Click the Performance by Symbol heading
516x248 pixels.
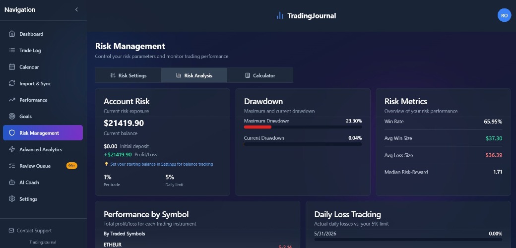point(146,214)
